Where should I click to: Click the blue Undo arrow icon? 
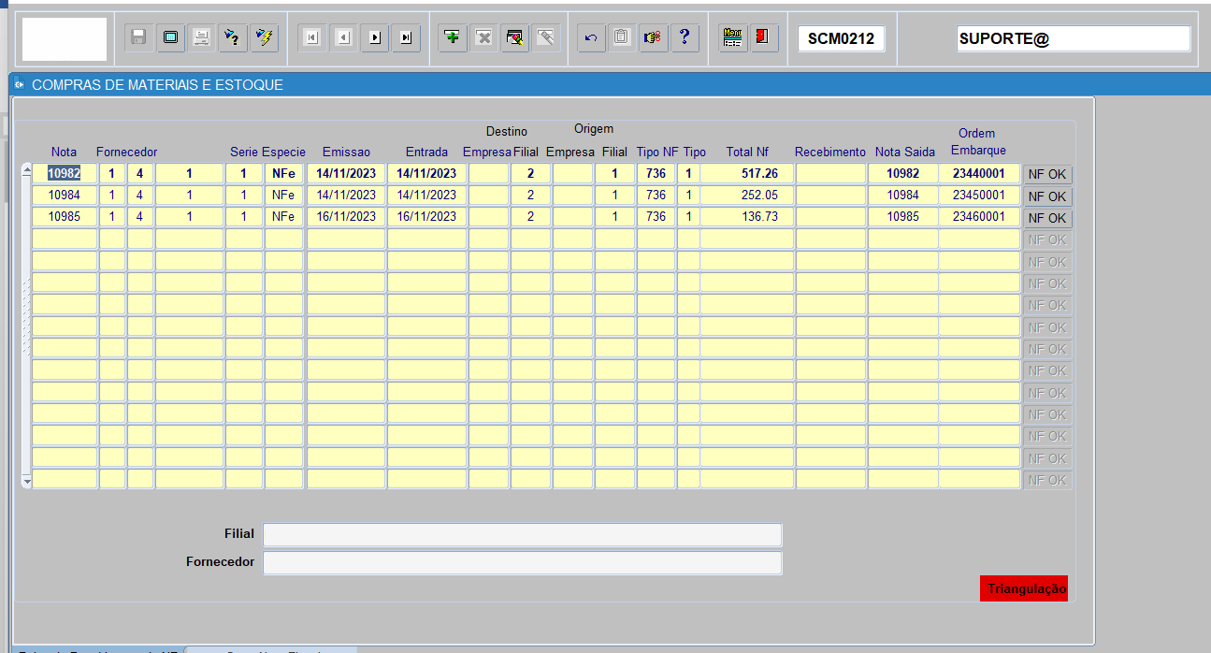pyautogui.click(x=591, y=37)
